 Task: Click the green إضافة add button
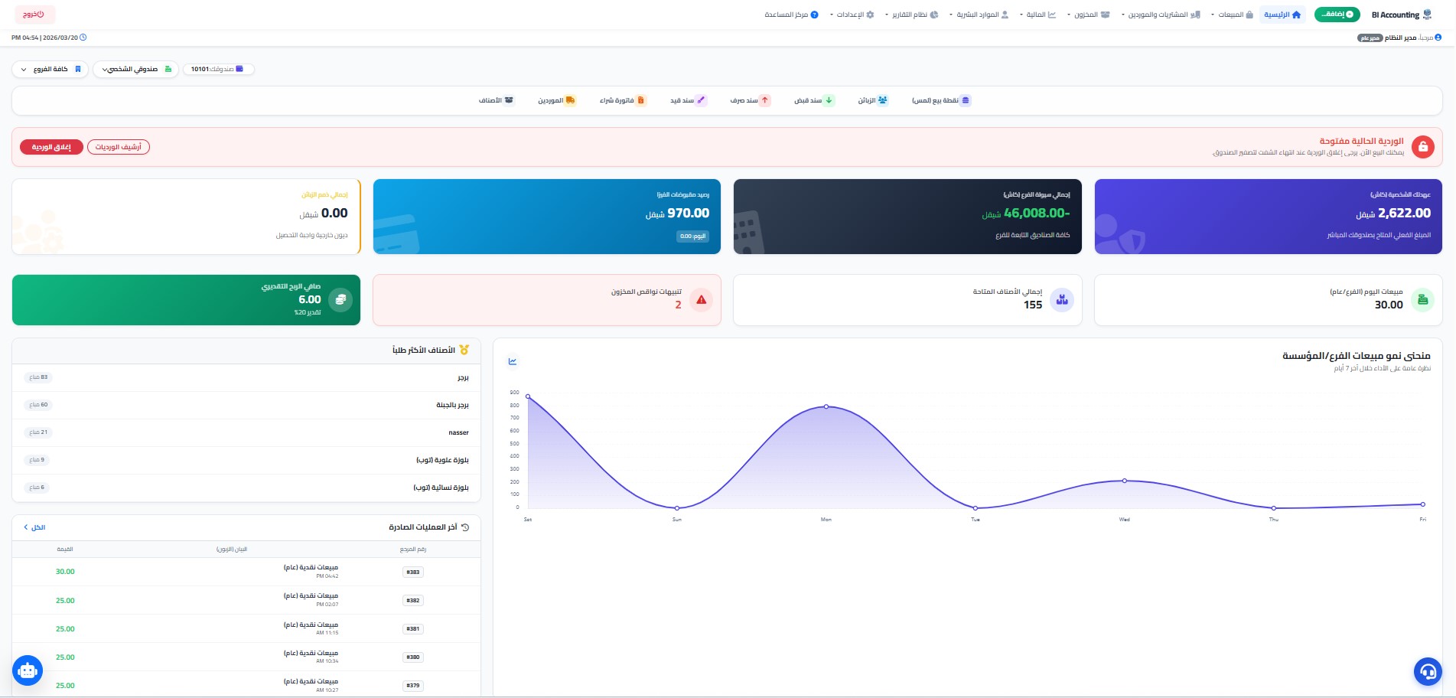(1337, 15)
